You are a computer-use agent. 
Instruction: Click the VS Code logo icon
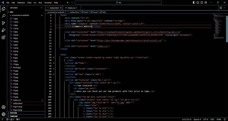(2, 3)
